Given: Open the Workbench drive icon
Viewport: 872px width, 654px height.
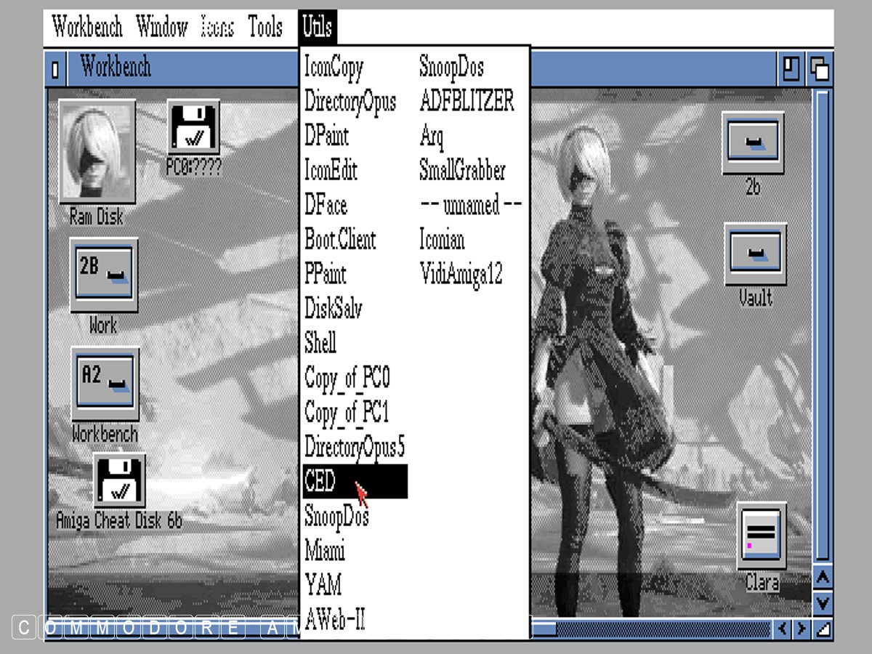Looking at the screenshot, I should 105,384.
